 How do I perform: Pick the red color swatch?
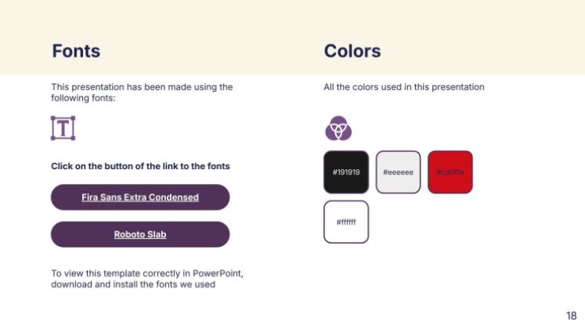(x=450, y=172)
